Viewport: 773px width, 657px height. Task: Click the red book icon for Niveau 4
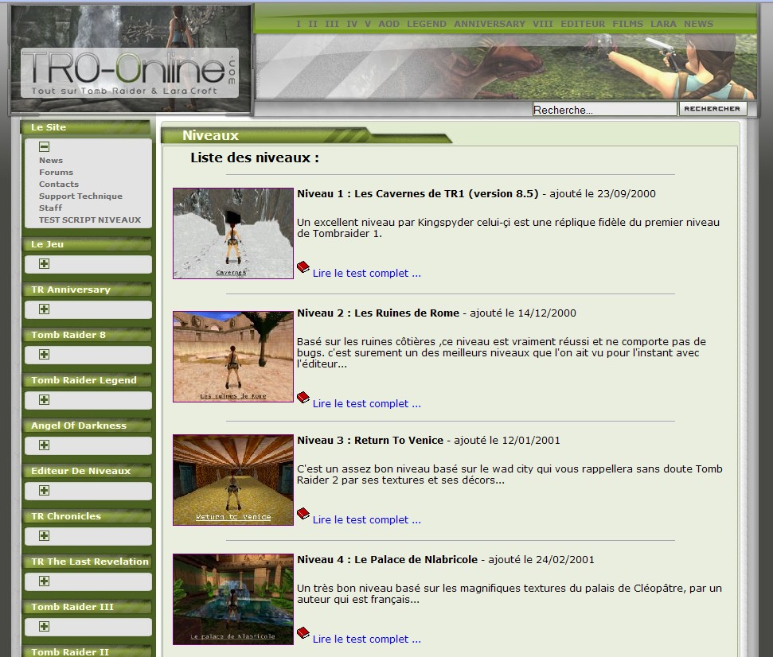(303, 633)
